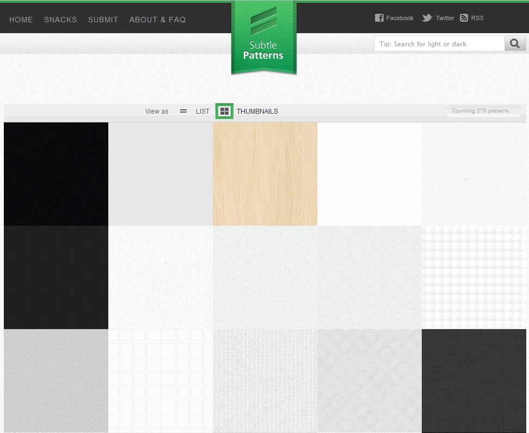Open the RSS text link
This screenshot has width=529, height=433.
[x=477, y=18]
